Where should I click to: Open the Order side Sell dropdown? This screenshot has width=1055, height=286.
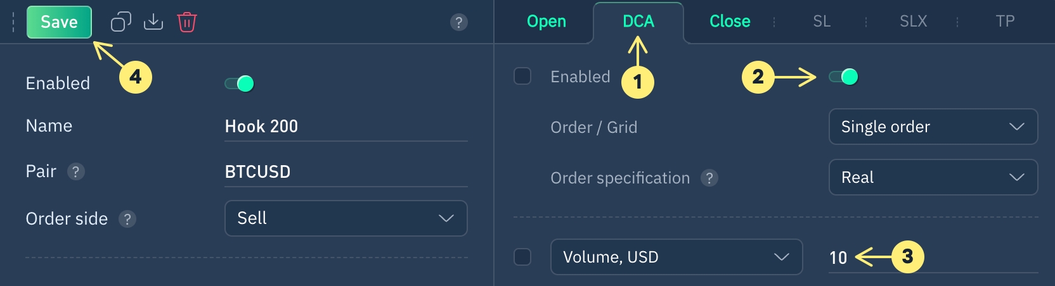coord(346,218)
